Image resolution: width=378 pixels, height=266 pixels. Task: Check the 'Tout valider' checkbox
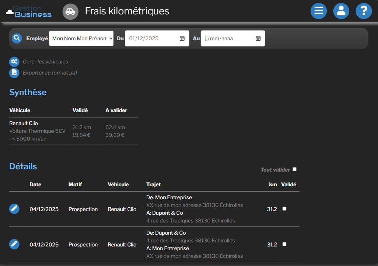click(294, 169)
